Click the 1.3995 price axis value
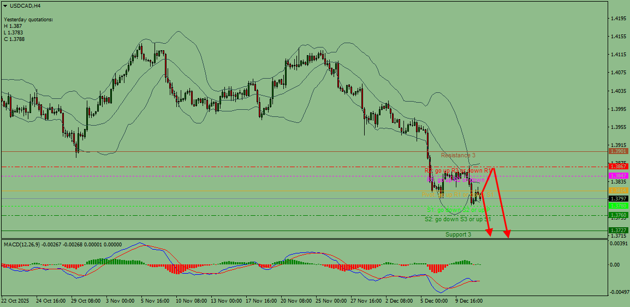The height and width of the screenshot is (307, 630). pos(618,109)
